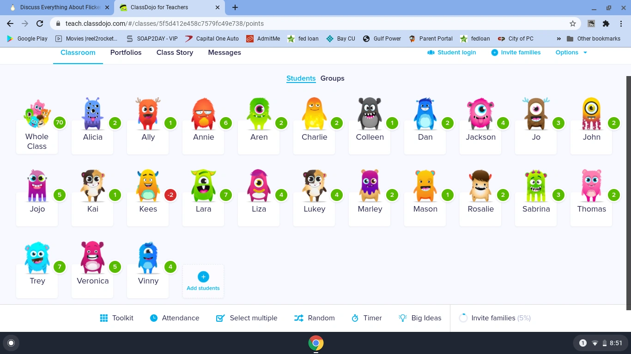631x354 pixels.
Task: Show hidden bookmarks with the overflow chevron
Action: coord(558,38)
